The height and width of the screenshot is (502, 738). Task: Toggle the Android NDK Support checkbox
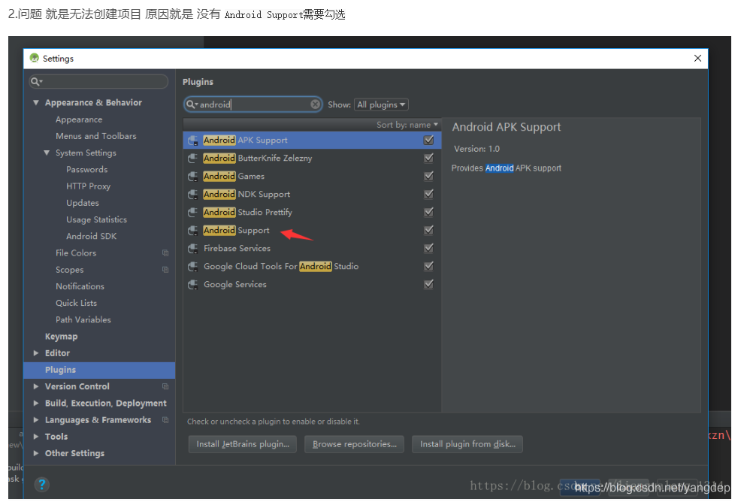tap(429, 194)
